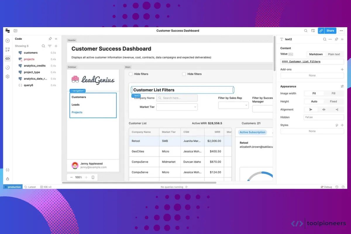This screenshot has width=351, height=234.
Task: Search the code query list
Action: point(43,46)
